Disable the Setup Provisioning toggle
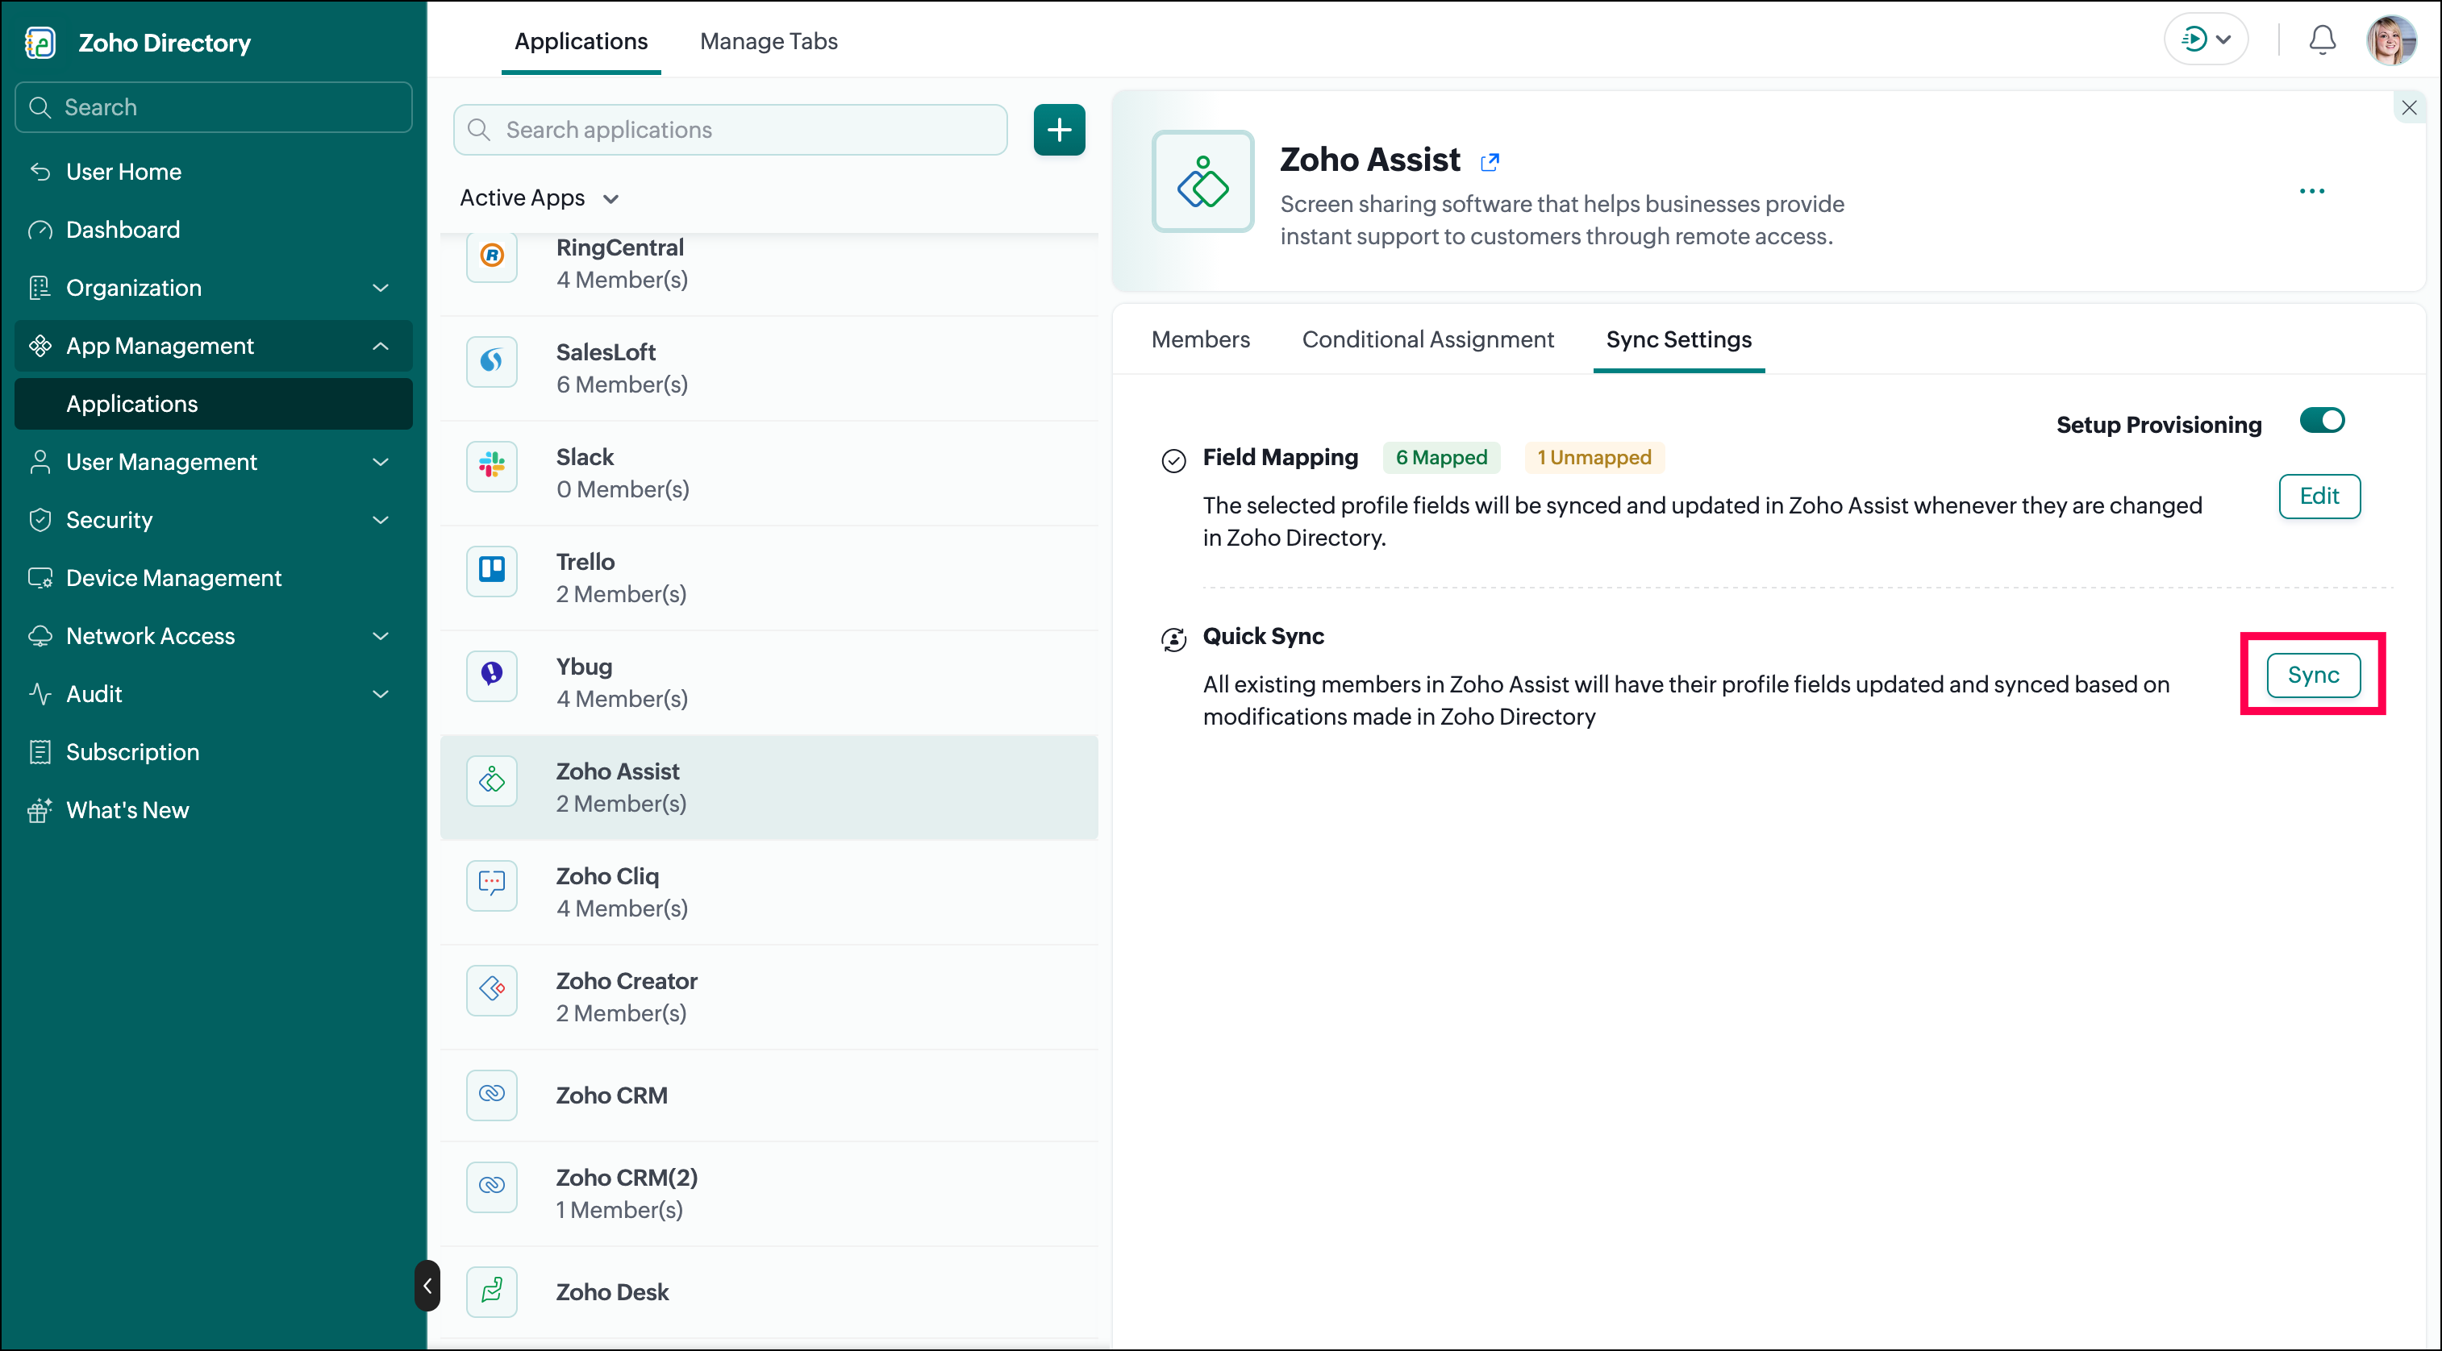This screenshot has width=2442, height=1351. (2322, 420)
